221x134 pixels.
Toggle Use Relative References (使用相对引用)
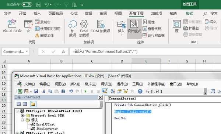[48, 29]
